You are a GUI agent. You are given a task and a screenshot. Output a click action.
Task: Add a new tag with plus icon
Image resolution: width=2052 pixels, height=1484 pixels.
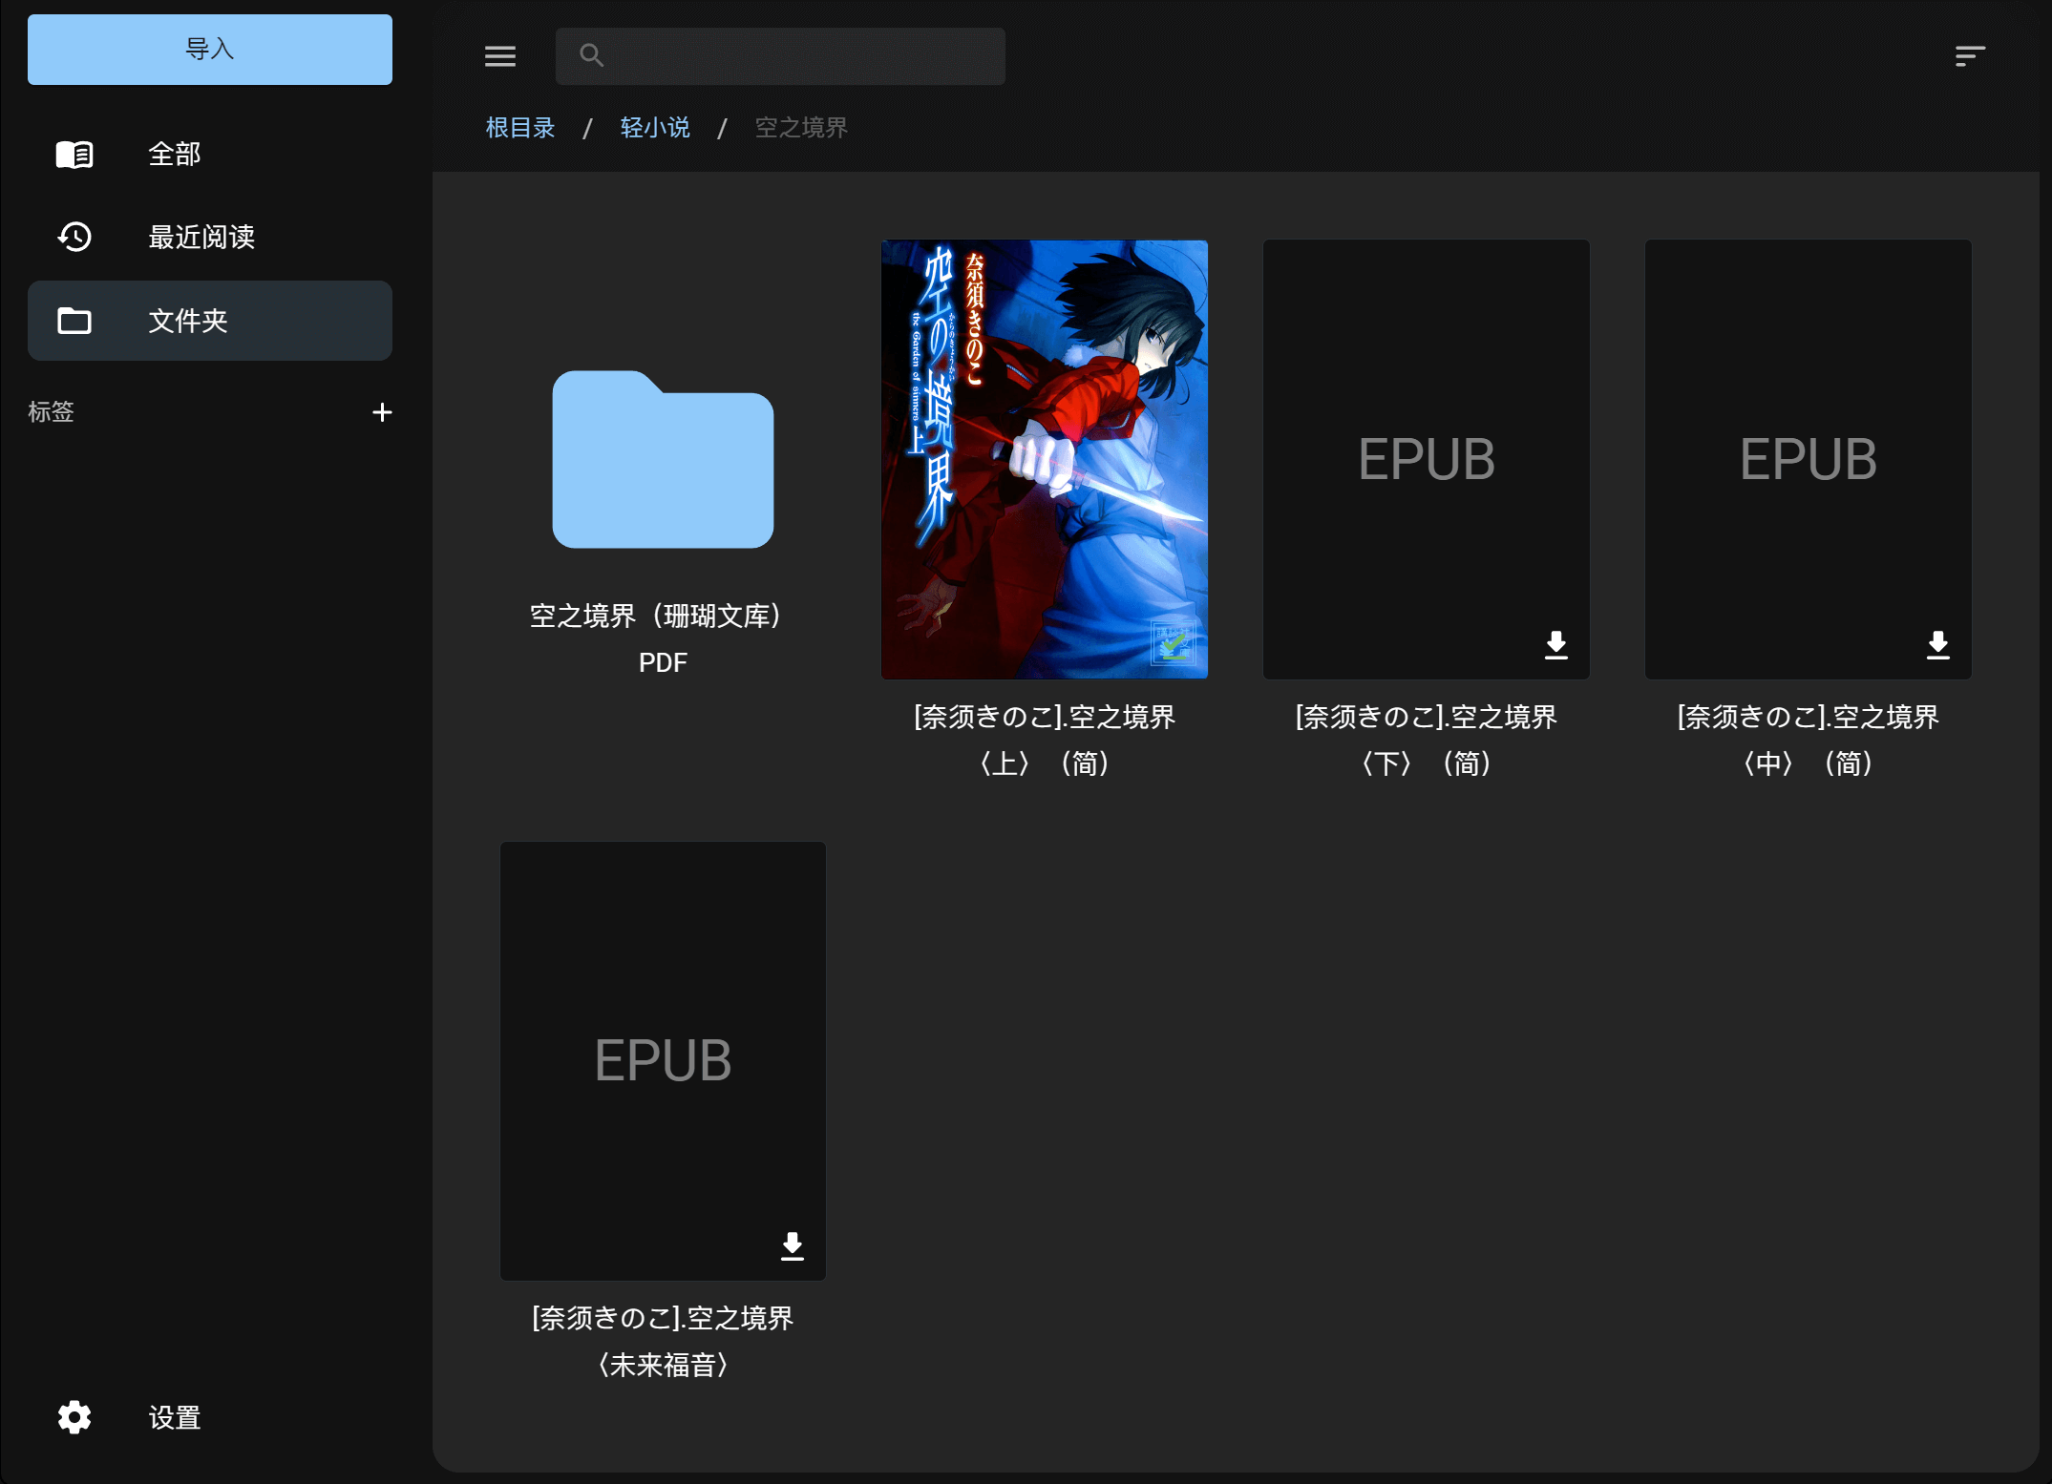(x=382, y=412)
